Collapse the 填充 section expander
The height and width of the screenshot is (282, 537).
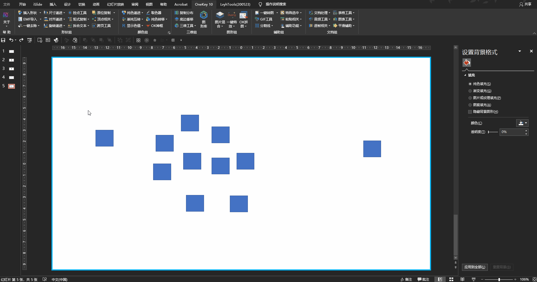click(x=465, y=75)
